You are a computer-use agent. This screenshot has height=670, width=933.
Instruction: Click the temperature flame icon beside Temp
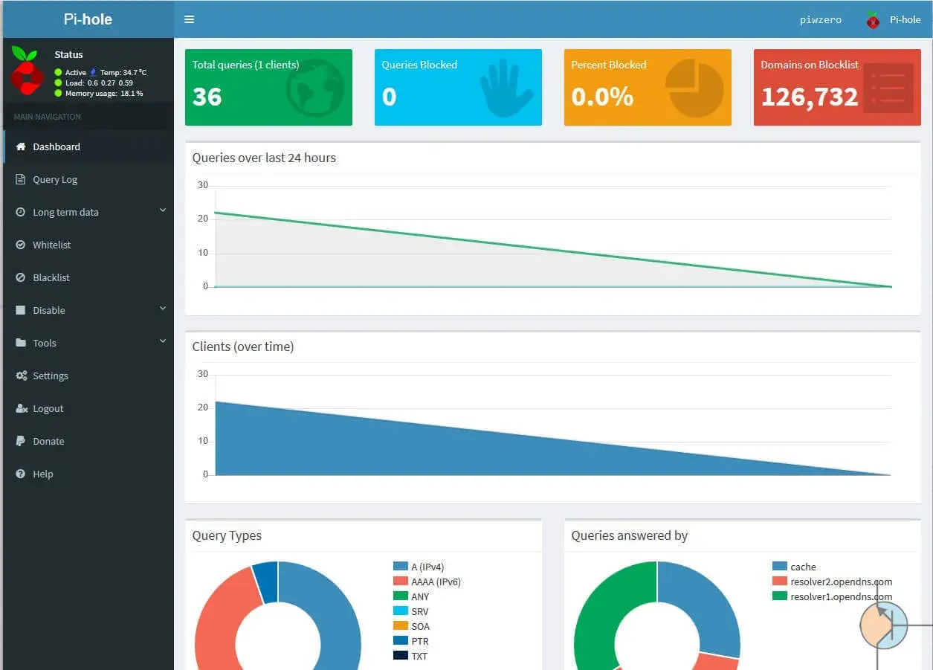point(93,72)
